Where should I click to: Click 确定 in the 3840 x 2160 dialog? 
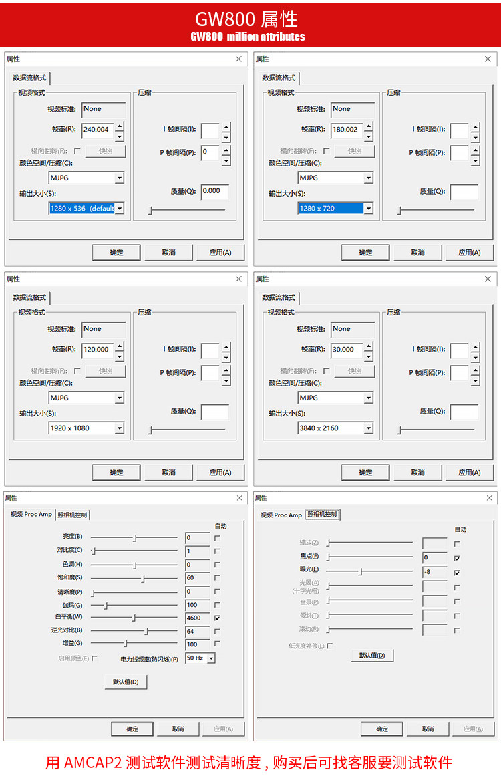365,473
